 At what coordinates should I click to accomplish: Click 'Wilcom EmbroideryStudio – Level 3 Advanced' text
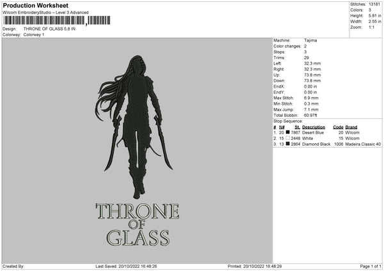click(45, 13)
